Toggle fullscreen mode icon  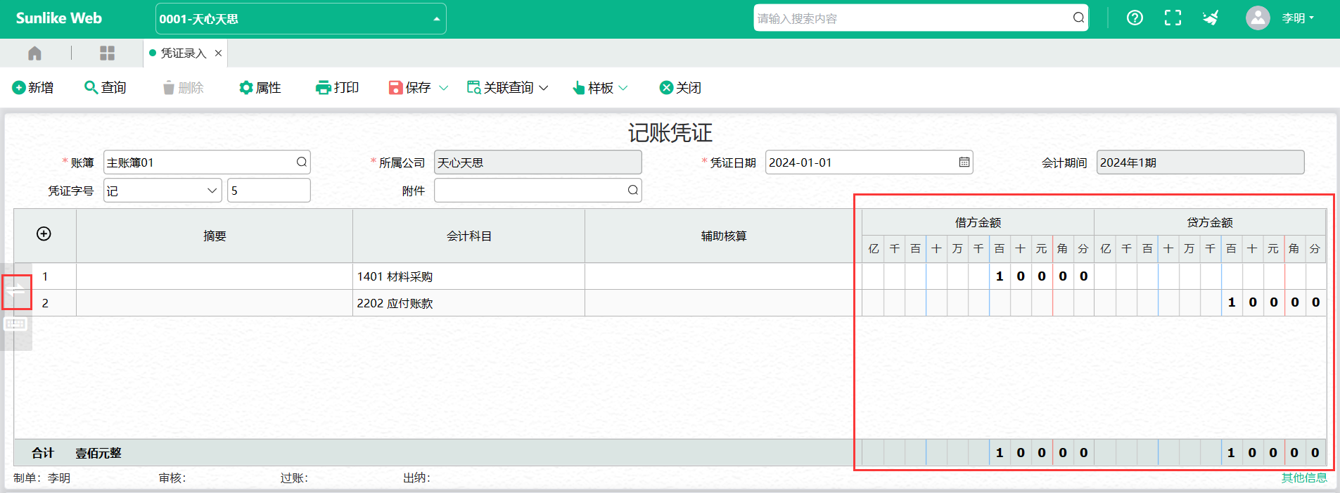click(x=1173, y=18)
